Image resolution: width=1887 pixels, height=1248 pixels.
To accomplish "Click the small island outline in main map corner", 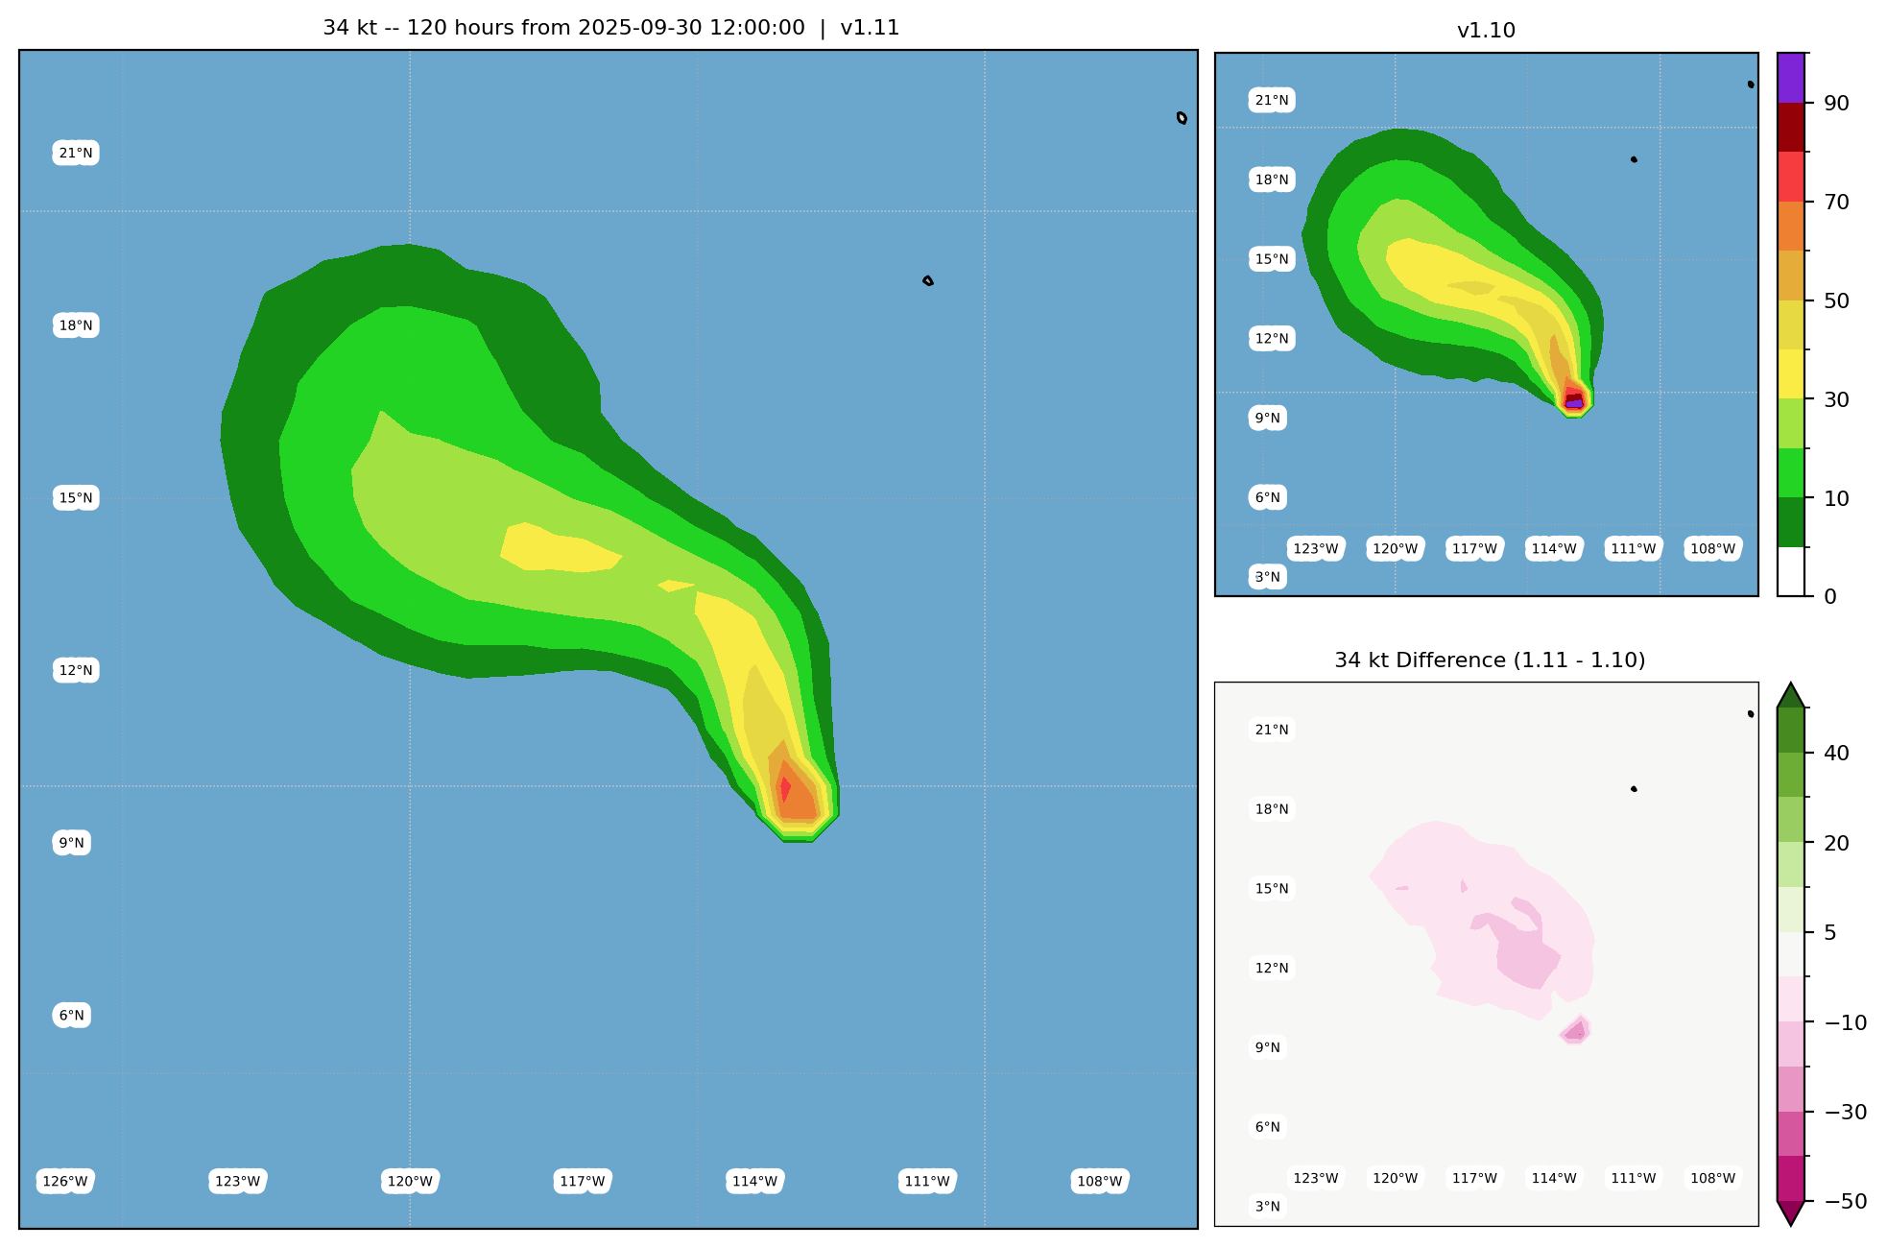I will [x=1182, y=118].
